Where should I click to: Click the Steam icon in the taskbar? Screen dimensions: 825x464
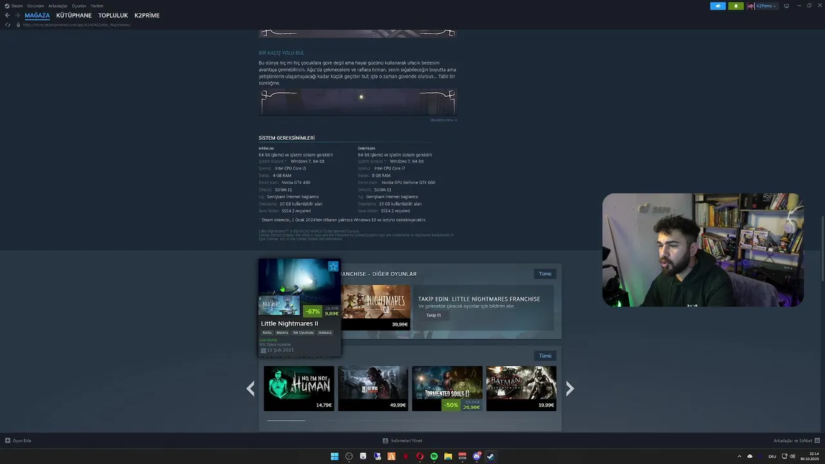pos(490,456)
